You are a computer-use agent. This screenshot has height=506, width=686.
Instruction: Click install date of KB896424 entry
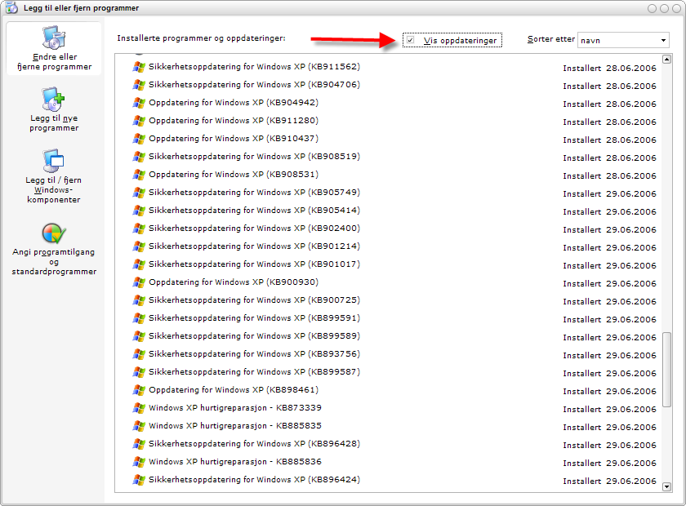(x=631, y=481)
